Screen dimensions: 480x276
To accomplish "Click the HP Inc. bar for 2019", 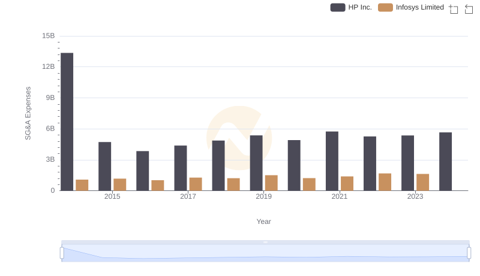I will tap(256, 163).
